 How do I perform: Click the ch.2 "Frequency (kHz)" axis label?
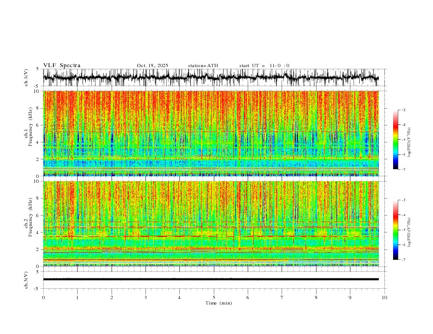coord(31,217)
